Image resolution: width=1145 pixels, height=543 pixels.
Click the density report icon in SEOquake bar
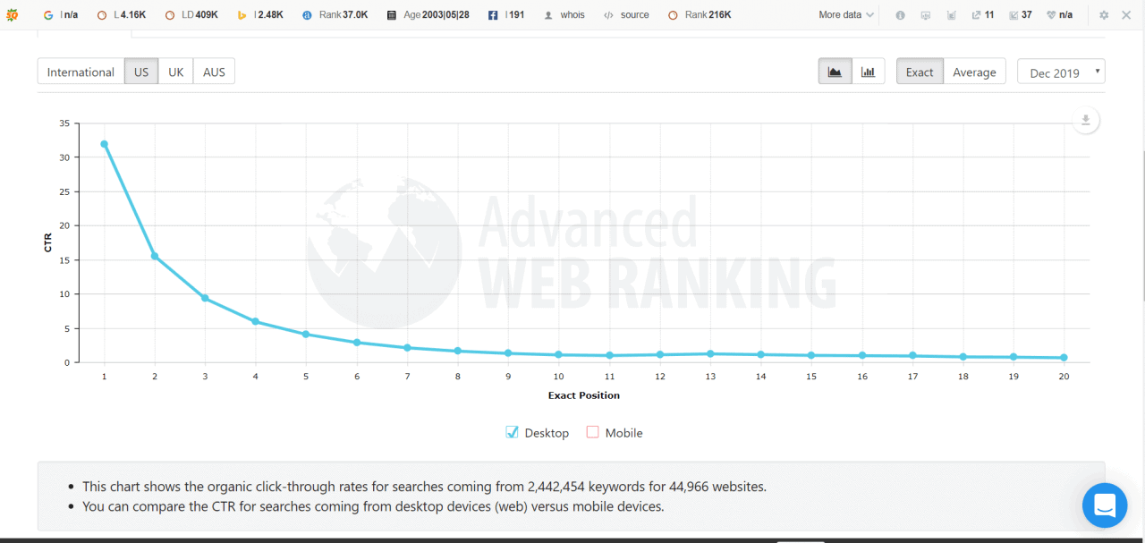pos(951,15)
